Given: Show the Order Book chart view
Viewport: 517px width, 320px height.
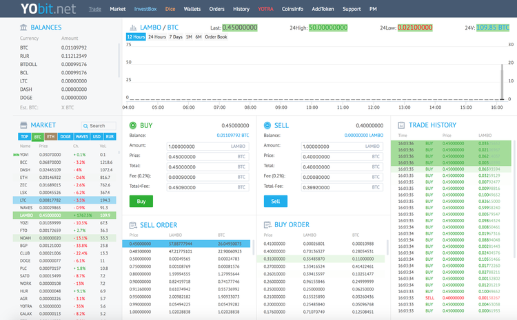Looking at the screenshot, I should point(216,36).
